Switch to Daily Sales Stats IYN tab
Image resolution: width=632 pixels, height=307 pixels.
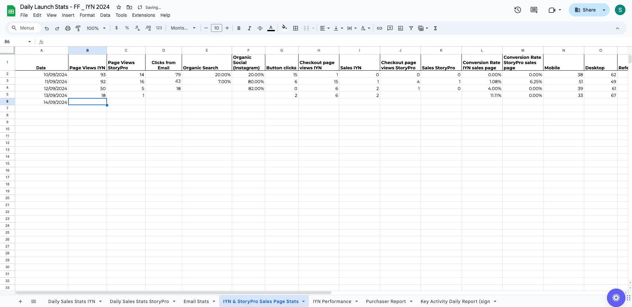pyautogui.click(x=72, y=301)
